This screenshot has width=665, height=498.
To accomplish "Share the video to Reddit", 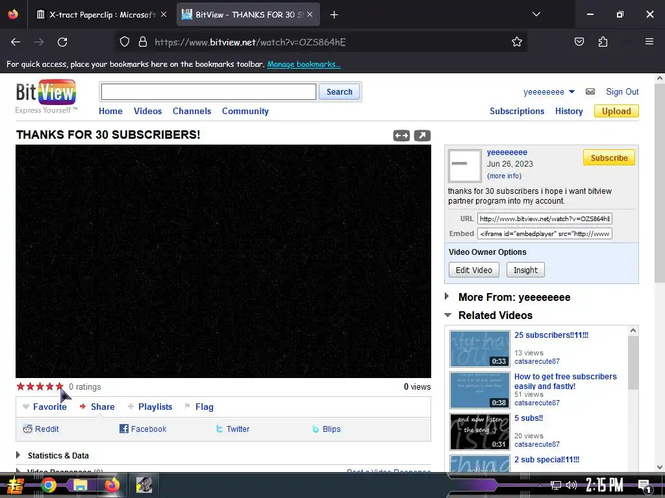I will point(41,429).
